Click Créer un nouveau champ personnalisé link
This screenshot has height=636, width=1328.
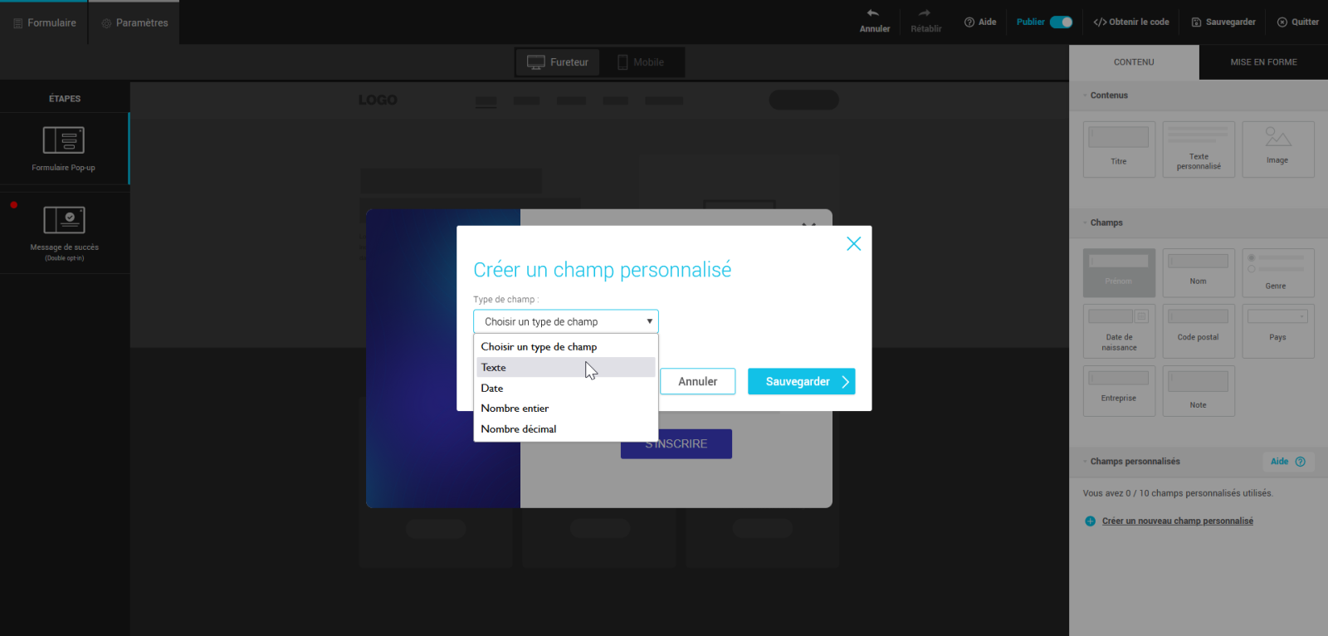(1178, 521)
